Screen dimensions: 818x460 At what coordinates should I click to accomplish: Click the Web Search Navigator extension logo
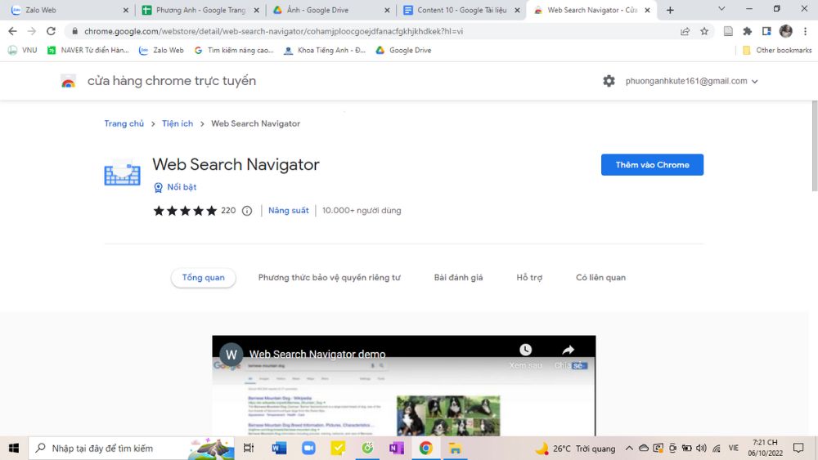pos(122,172)
